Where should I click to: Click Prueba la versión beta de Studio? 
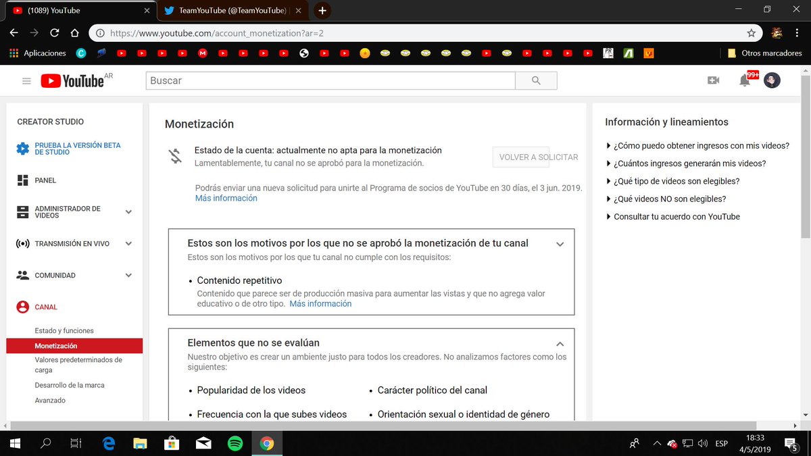78,149
